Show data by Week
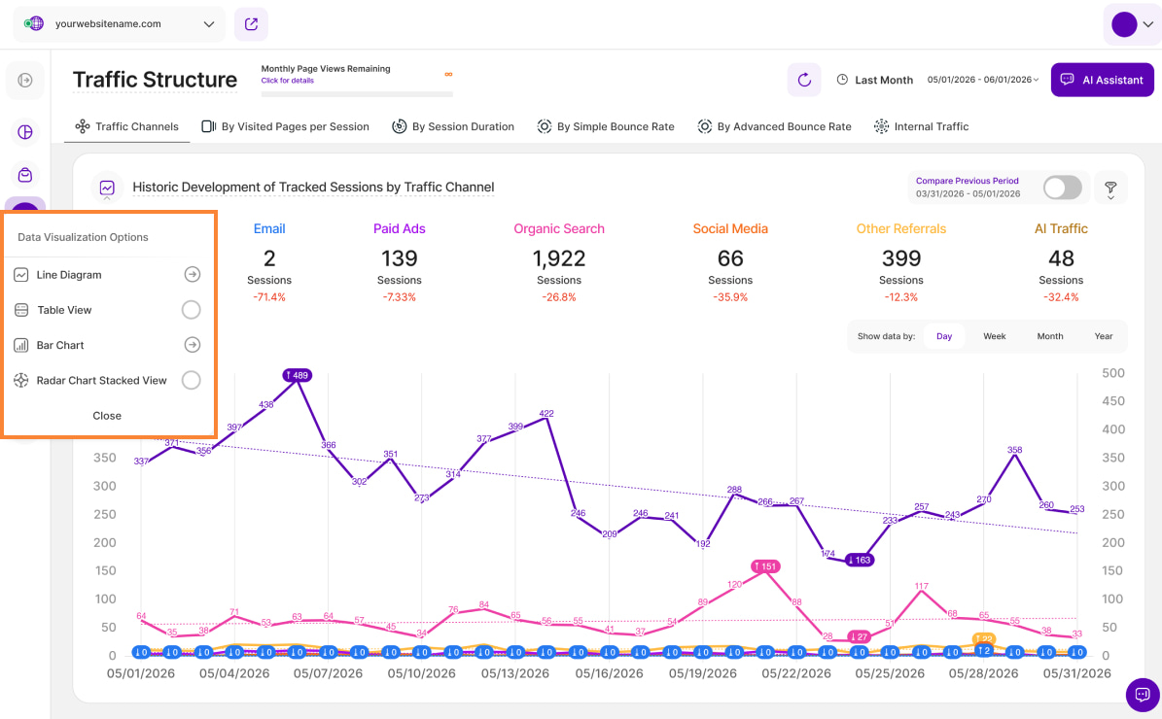Screen dimensions: 1162x719 click(x=994, y=336)
